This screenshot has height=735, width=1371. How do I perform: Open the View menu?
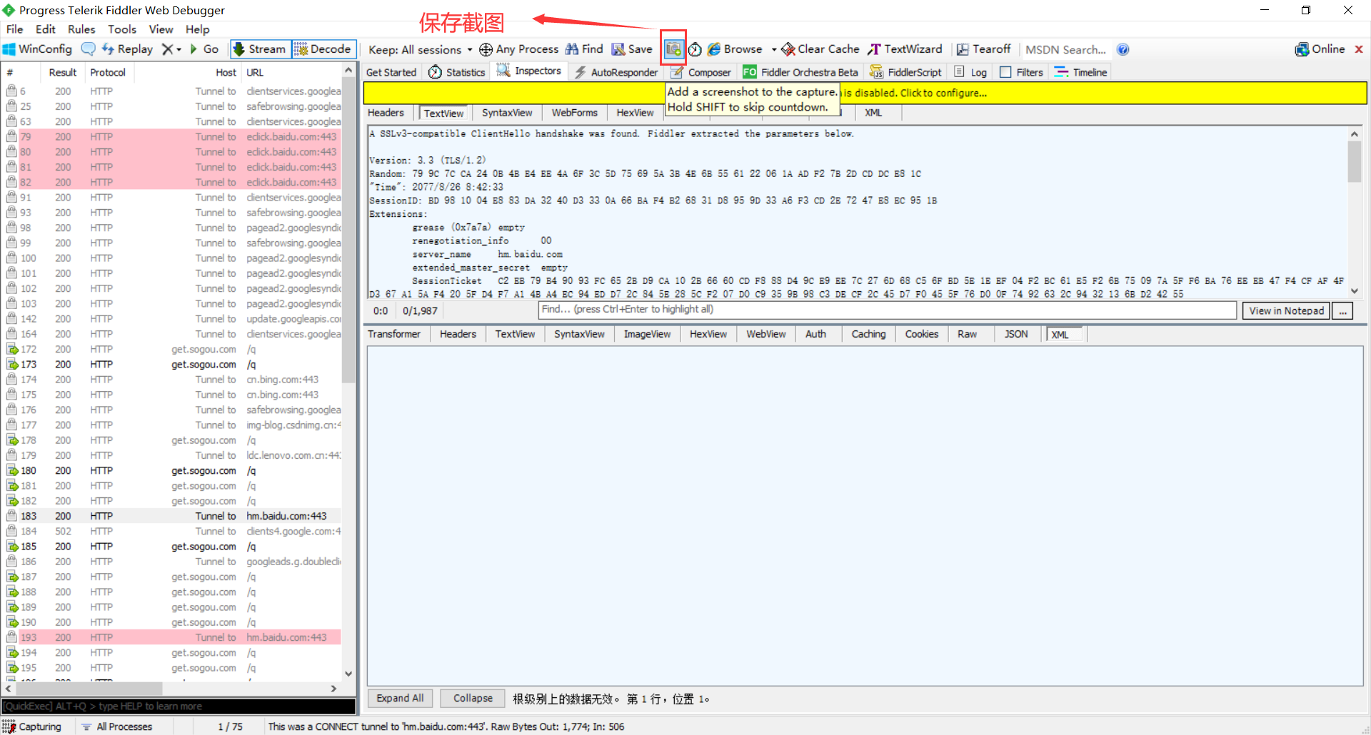pos(161,29)
